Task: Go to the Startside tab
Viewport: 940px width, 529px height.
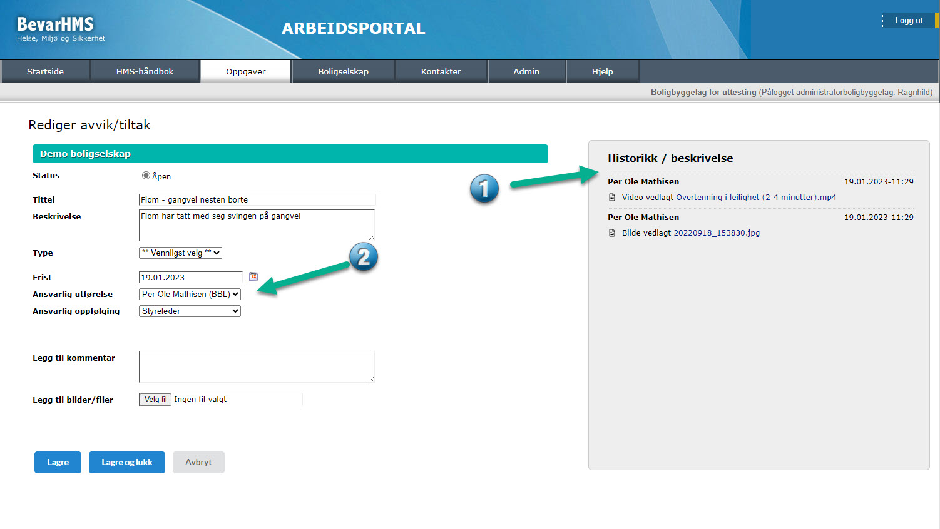Action: click(45, 72)
